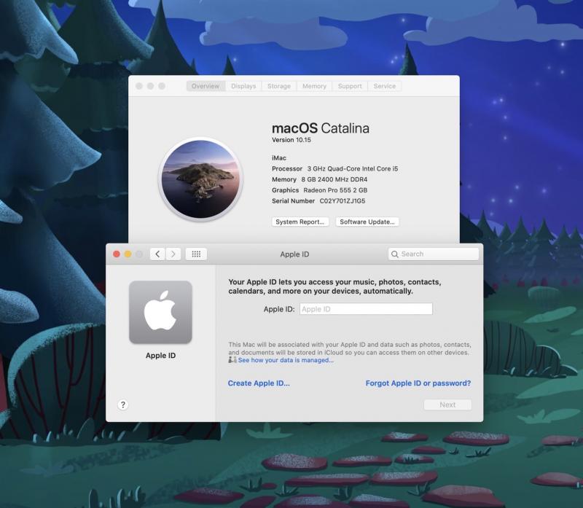Open See how your data is managed

click(x=286, y=360)
